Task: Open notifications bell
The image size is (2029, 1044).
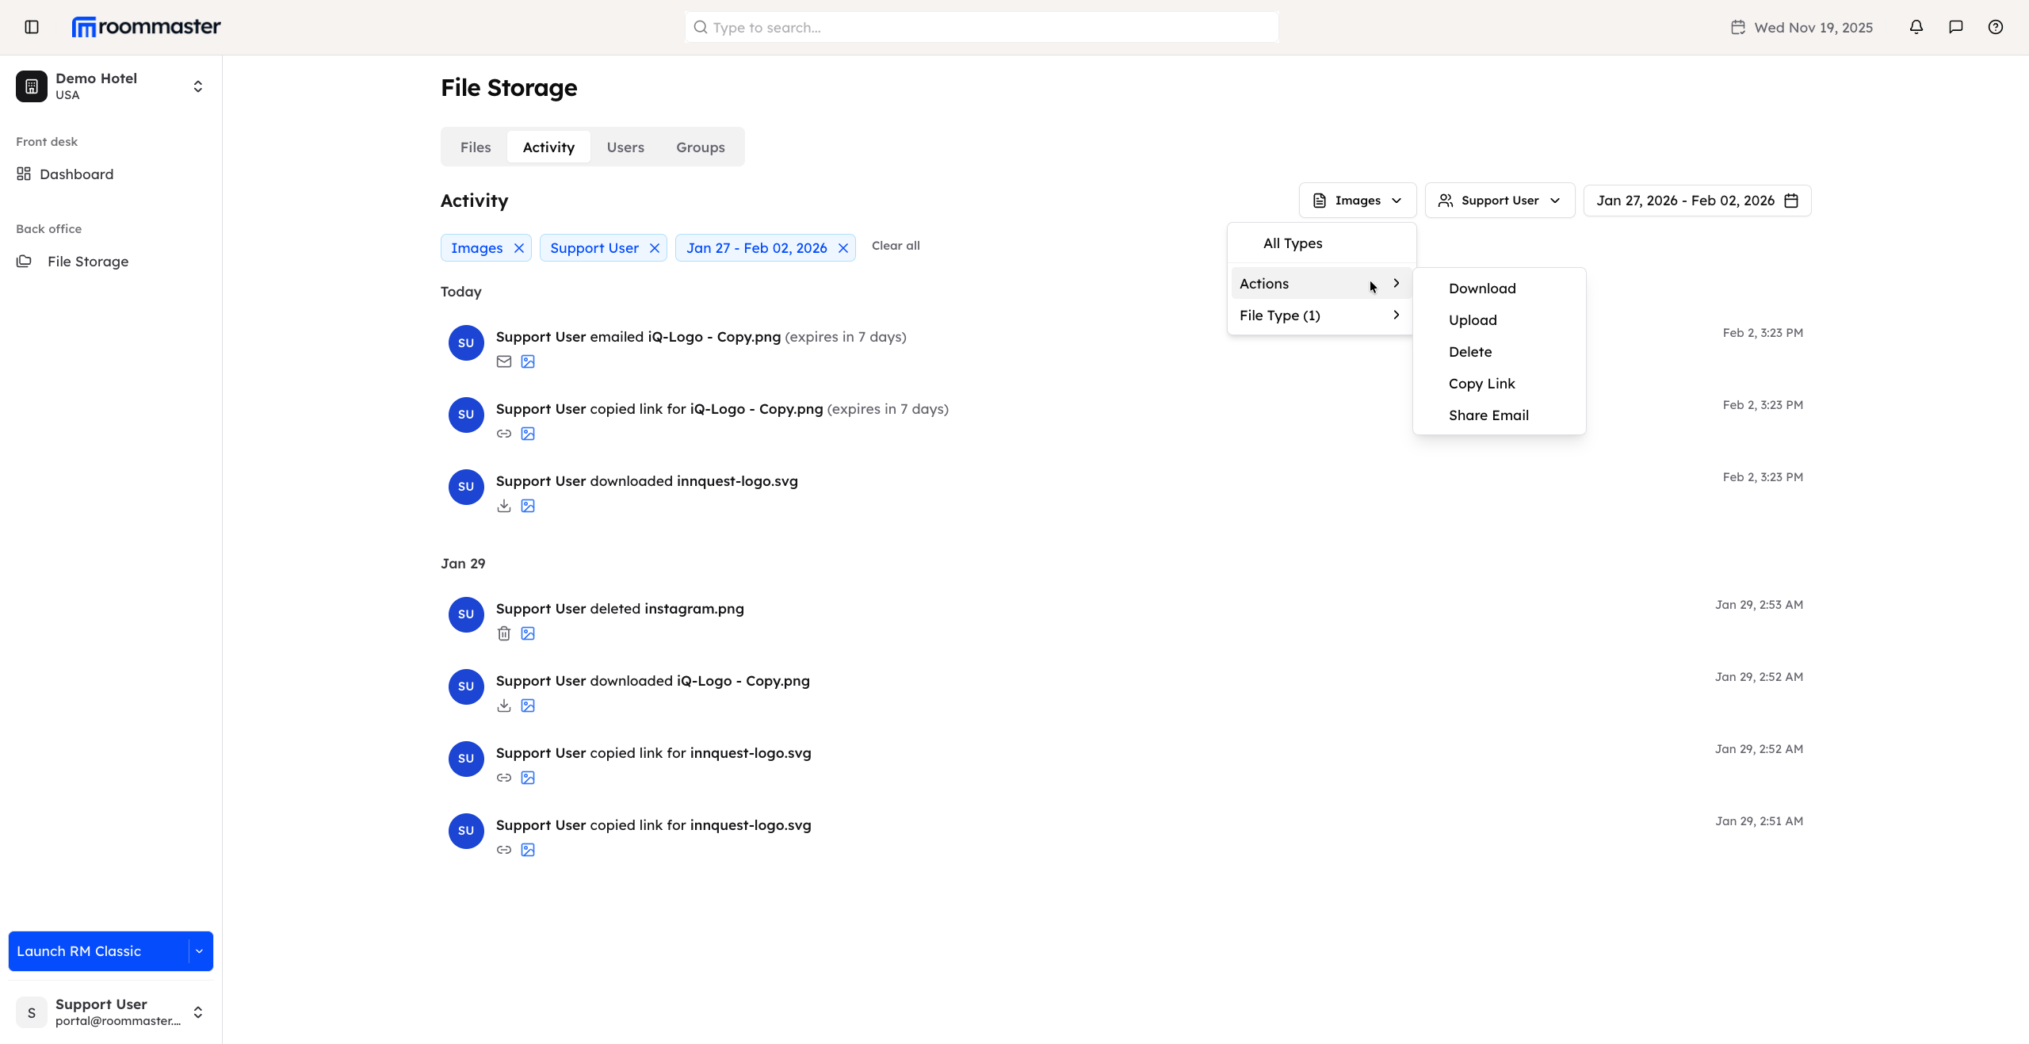Action: [x=1916, y=26]
